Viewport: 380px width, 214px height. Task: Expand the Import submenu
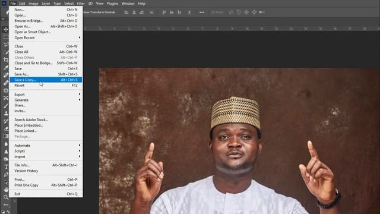[46, 156]
